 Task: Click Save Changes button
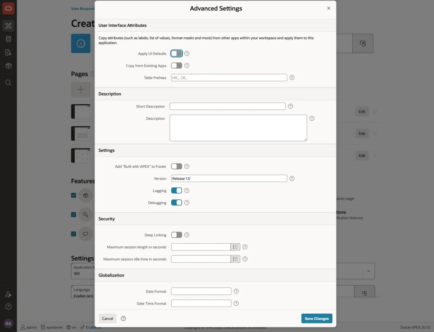tap(317, 318)
